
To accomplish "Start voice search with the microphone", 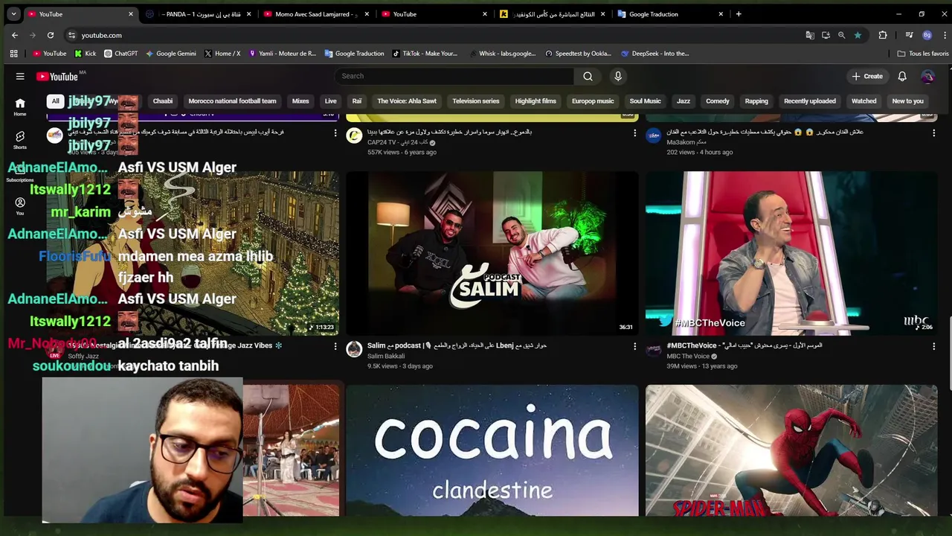I will tap(617, 76).
